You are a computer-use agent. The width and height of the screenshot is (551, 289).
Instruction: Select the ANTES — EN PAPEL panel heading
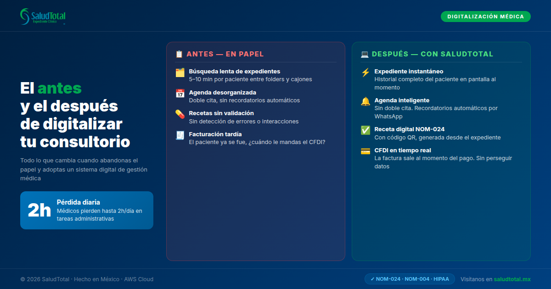(x=225, y=54)
